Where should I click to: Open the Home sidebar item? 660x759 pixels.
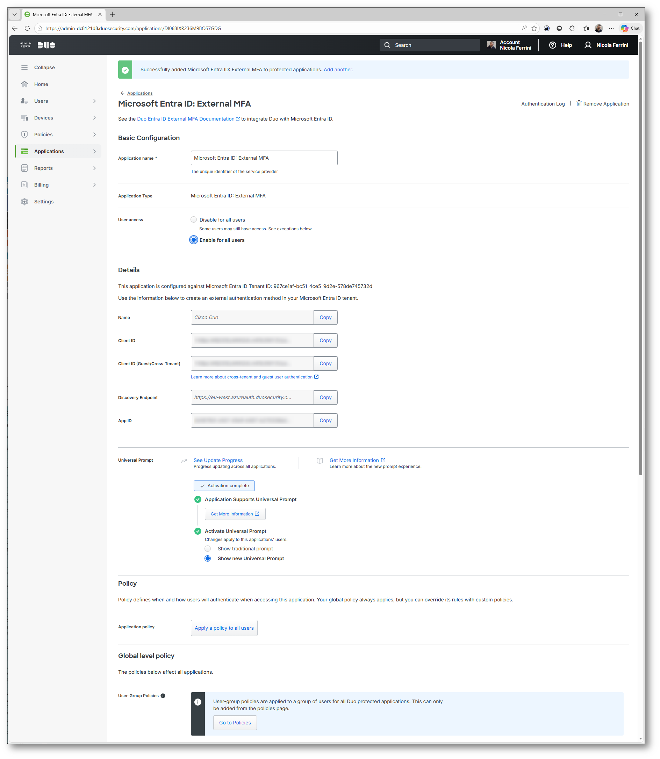pyautogui.click(x=58, y=84)
